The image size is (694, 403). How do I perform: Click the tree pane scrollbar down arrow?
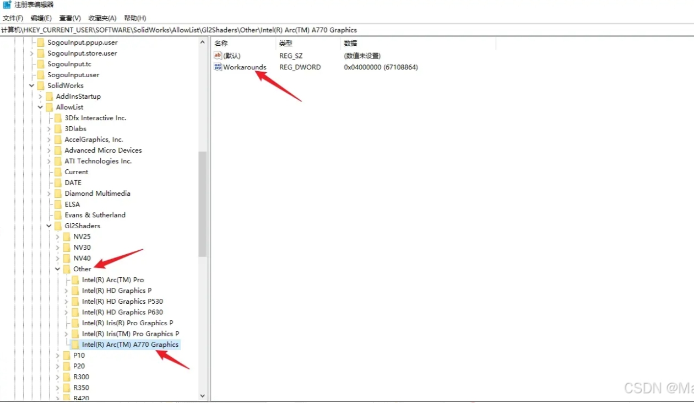click(x=202, y=396)
